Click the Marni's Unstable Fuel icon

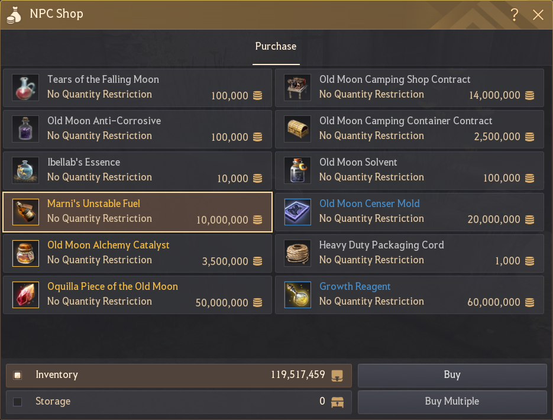click(x=25, y=212)
